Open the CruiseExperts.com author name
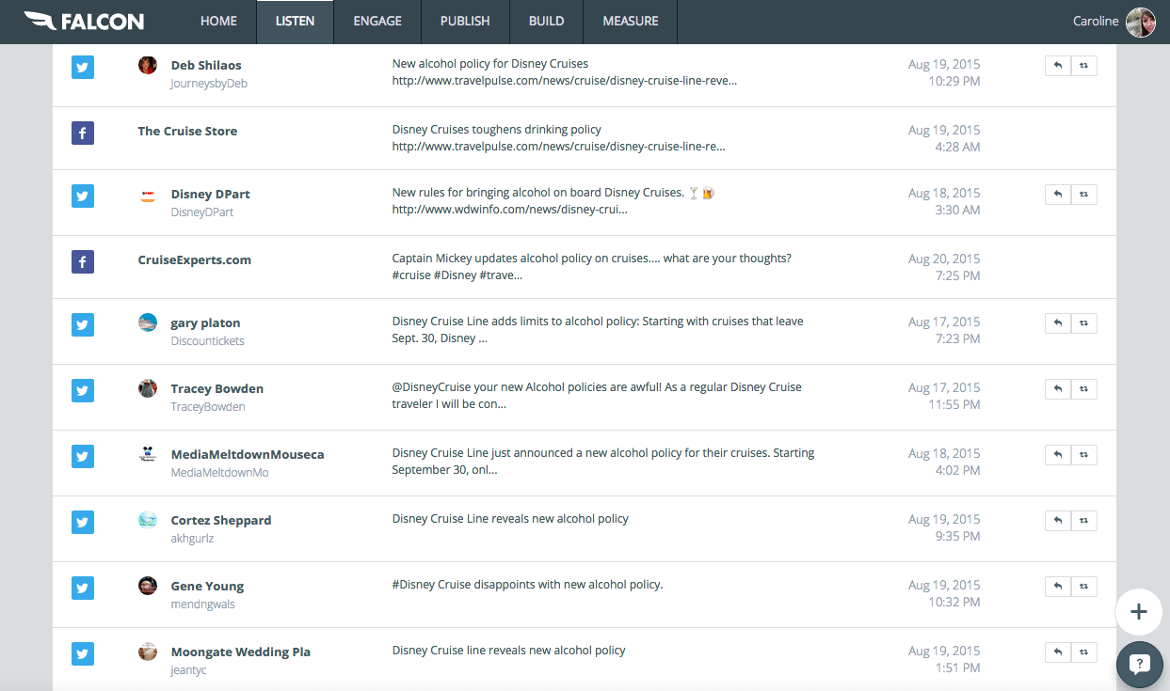Viewport: 1170px width, 691px height. [194, 260]
